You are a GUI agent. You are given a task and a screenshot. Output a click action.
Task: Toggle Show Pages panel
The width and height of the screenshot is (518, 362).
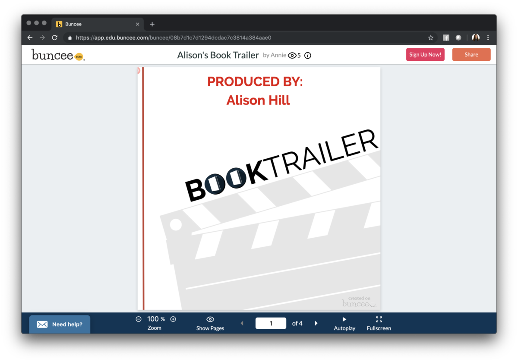coord(210,323)
